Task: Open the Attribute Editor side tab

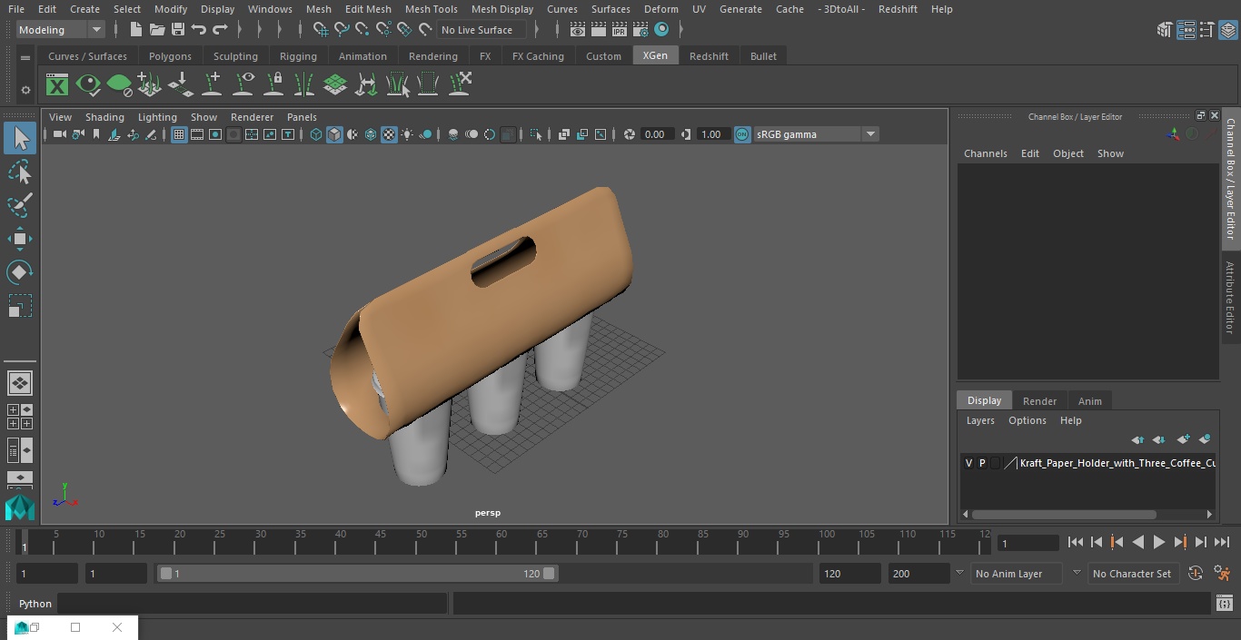Action: [x=1230, y=299]
